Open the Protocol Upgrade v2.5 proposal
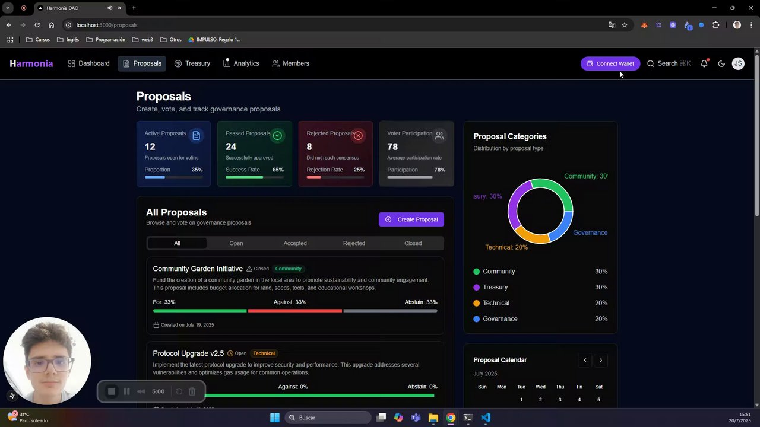760x427 pixels. pos(188,353)
